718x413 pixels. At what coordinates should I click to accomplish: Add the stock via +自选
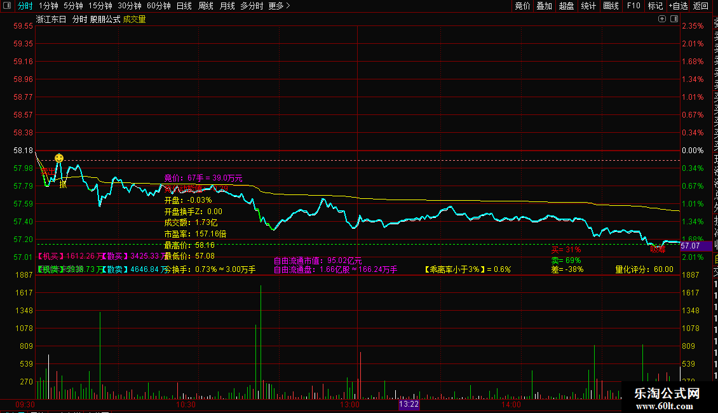click(x=678, y=6)
